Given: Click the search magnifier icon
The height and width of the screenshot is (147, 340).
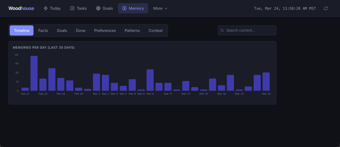Looking at the screenshot, I should (x=222, y=30).
